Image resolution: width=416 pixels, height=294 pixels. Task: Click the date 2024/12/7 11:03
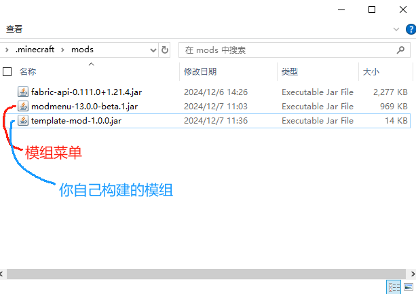click(216, 107)
